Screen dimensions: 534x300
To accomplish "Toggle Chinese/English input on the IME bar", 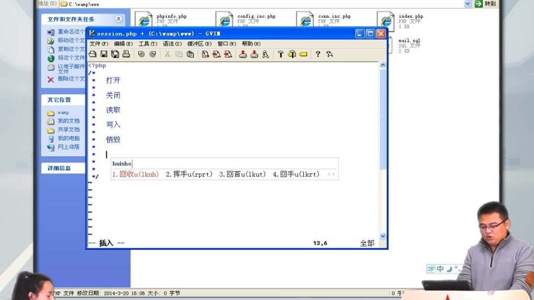I will [440, 268].
